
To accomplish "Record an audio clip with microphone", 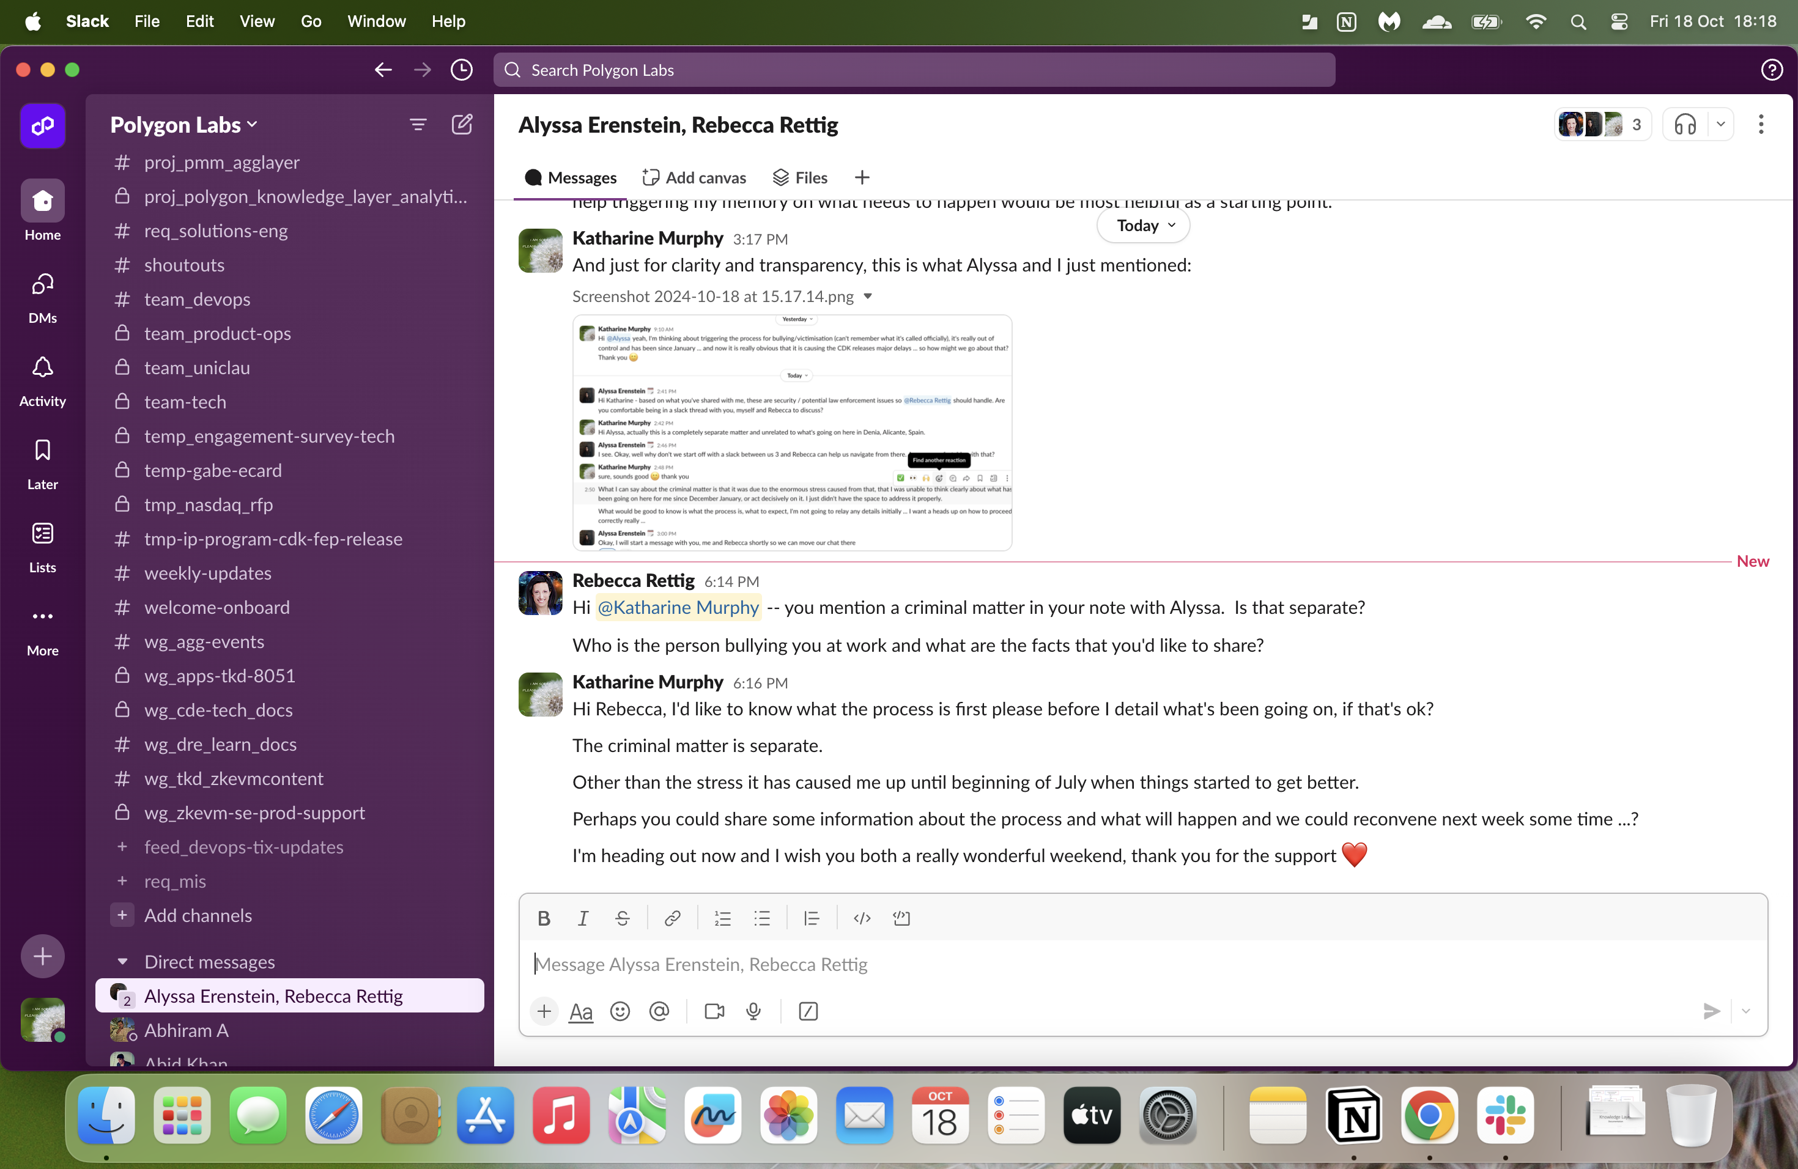I will pyautogui.click(x=753, y=1011).
